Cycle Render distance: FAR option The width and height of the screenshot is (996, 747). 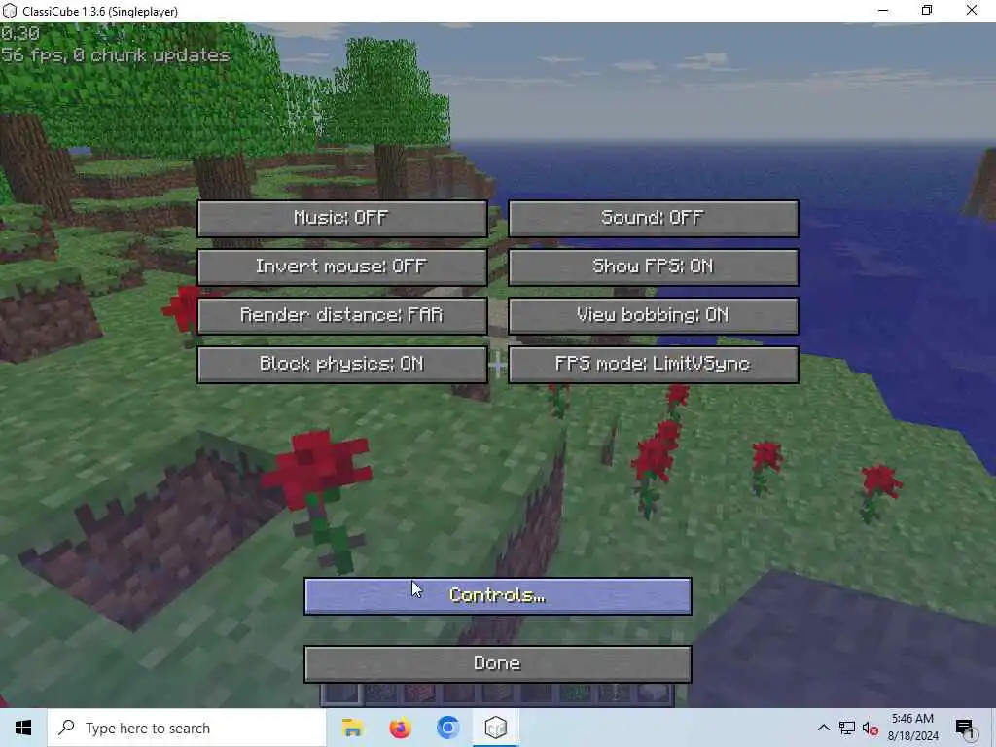pyautogui.click(x=342, y=316)
